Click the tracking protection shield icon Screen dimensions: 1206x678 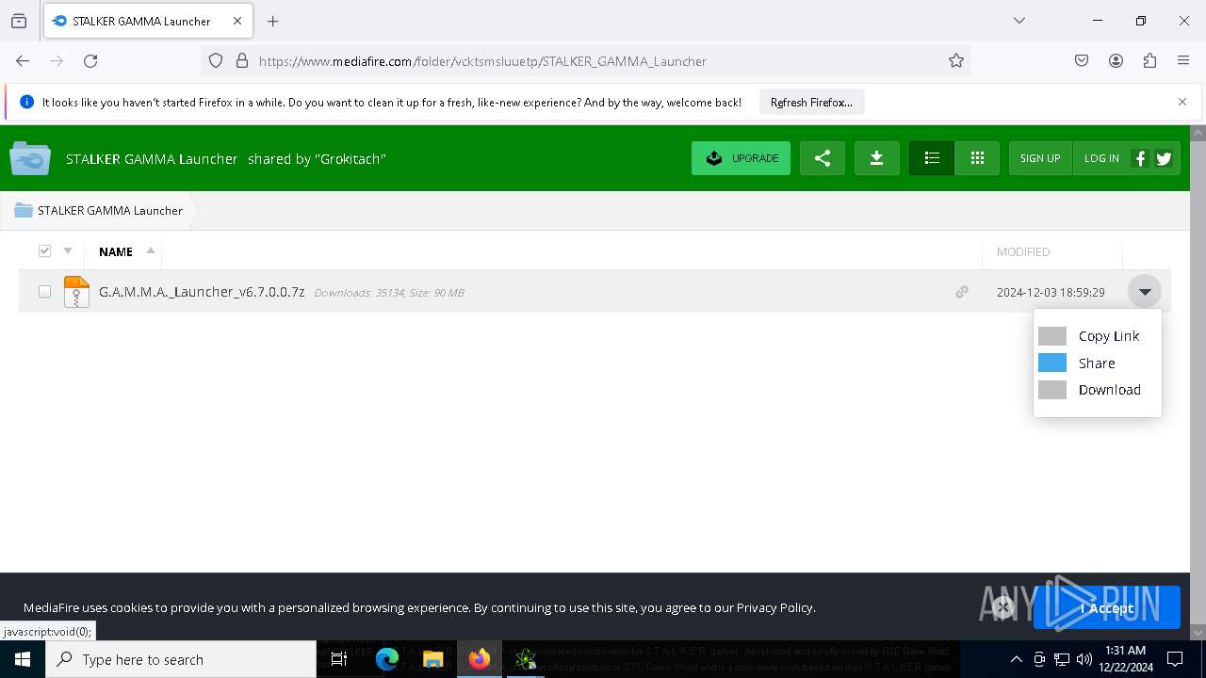pos(216,61)
